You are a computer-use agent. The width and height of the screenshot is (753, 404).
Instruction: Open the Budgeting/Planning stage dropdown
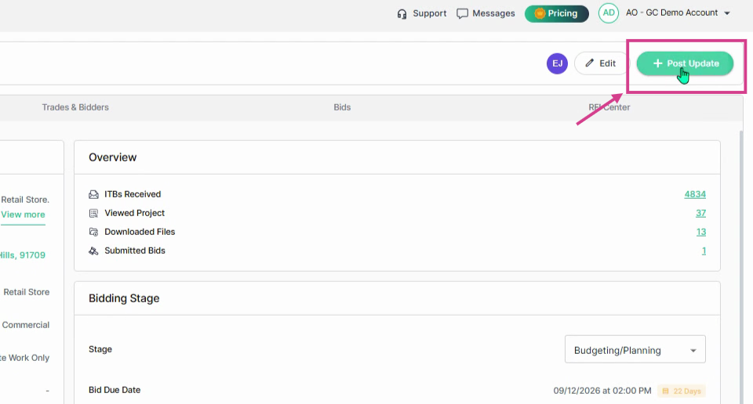pos(635,349)
